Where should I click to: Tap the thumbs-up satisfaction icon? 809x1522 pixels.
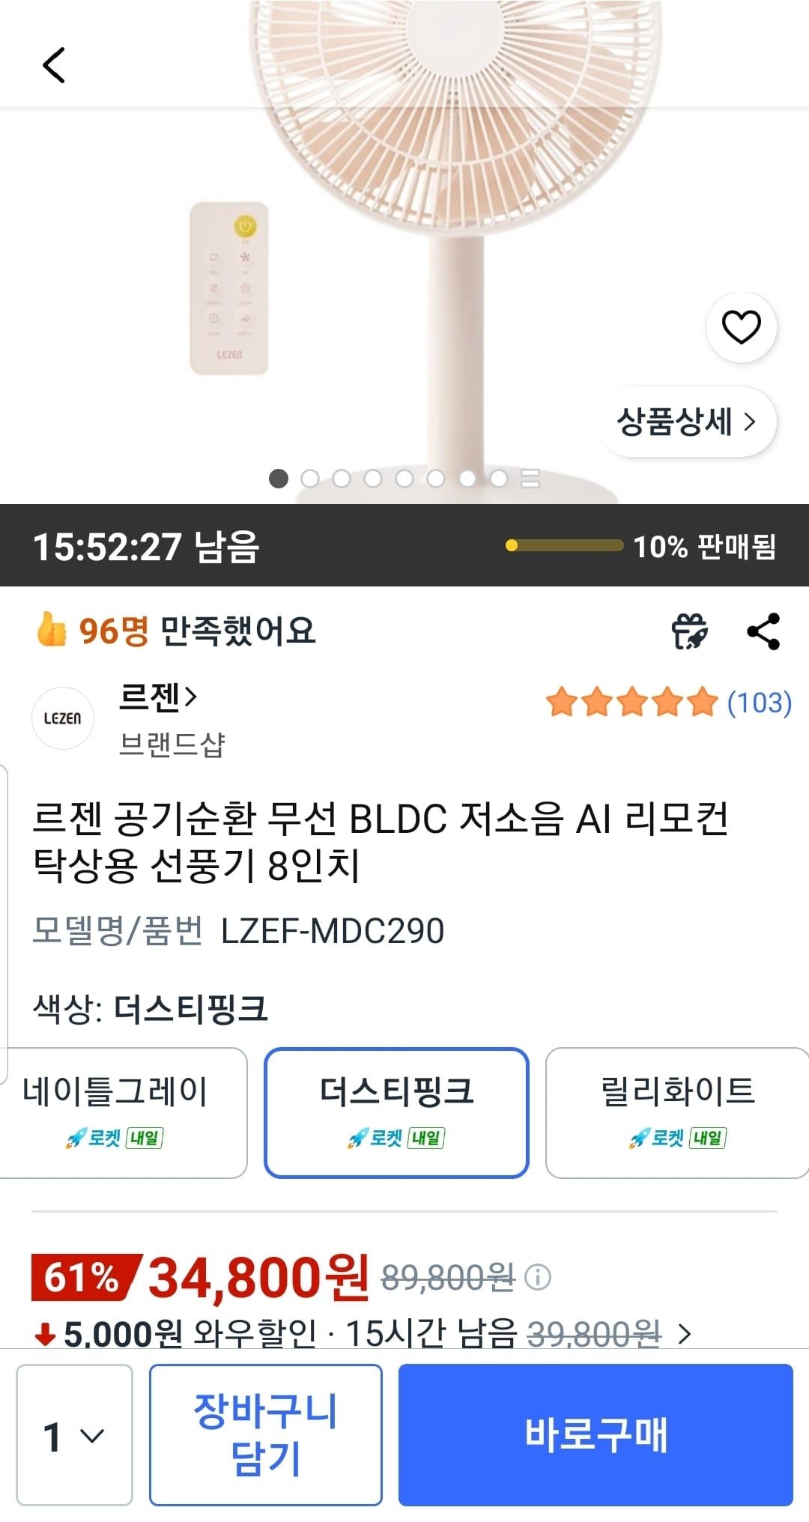pos(51,629)
